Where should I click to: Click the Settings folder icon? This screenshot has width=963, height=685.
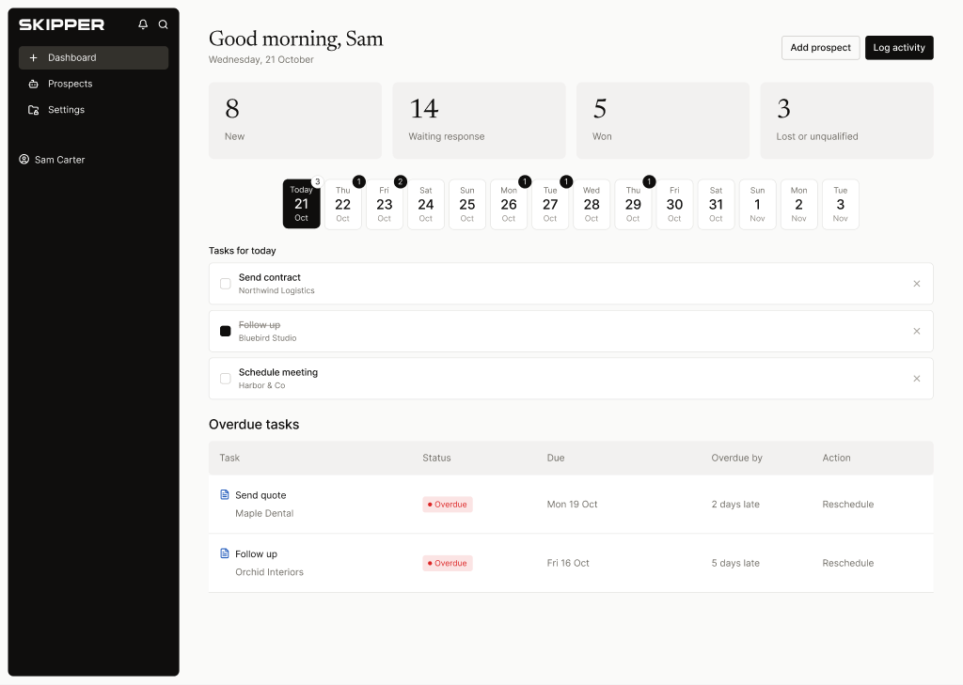(33, 110)
